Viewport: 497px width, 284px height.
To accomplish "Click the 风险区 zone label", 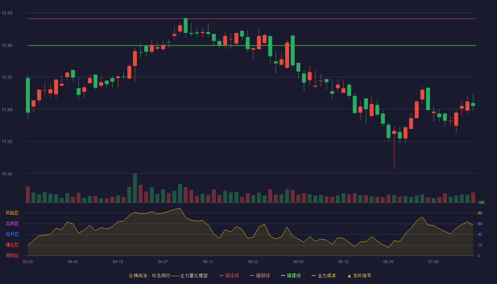I will (12, 213).
